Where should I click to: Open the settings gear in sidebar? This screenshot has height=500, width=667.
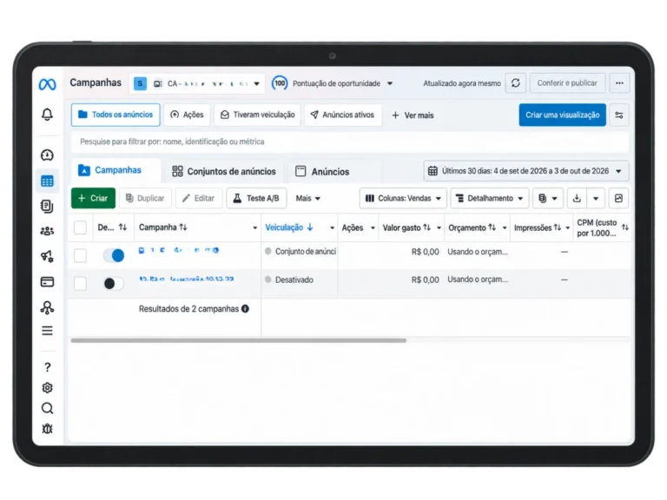click(x=47, y=388)
